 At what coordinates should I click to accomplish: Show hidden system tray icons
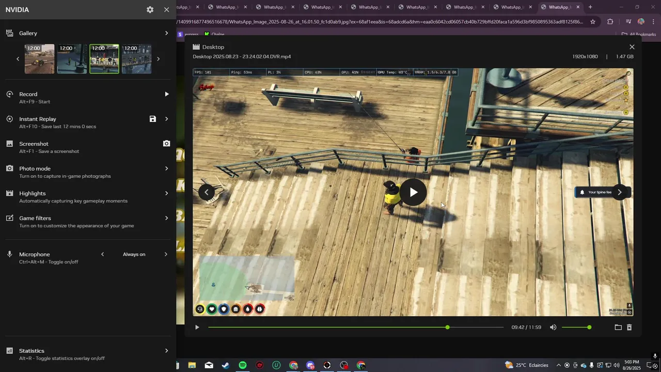pyautogui.click(x=558, y=365)
